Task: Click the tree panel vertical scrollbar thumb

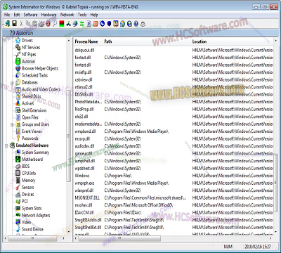Action: click(69, 136)
